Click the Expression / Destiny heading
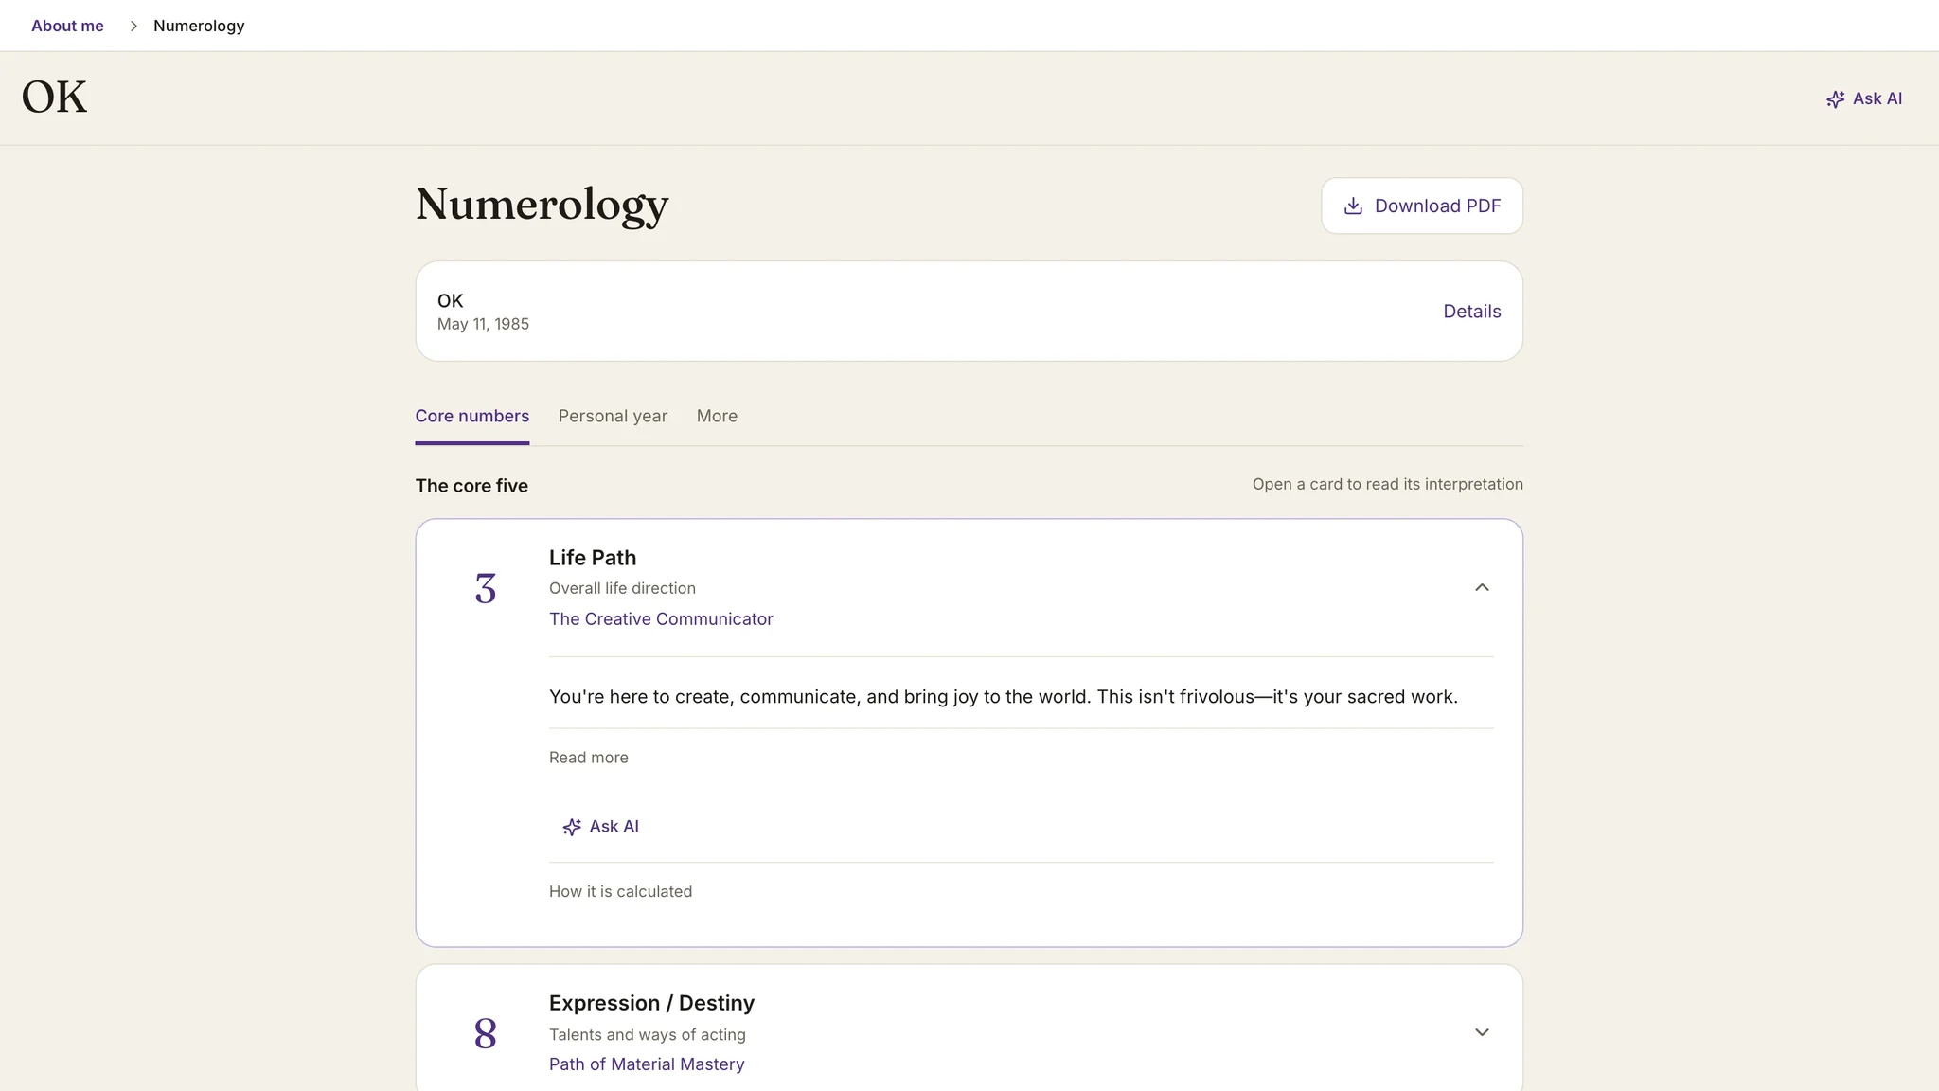The image size is (1939, 1091). point(651,1003)
